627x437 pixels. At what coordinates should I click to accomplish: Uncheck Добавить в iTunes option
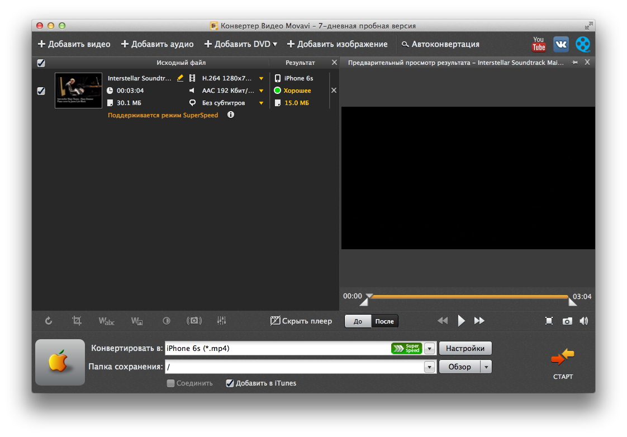(x=230, y=383)
